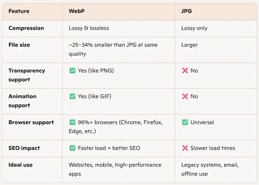Click the red X beside 'Slower load times'
The width and height of the screenshot is (259, 185).
pyautogui.click(x=185, y=148)
